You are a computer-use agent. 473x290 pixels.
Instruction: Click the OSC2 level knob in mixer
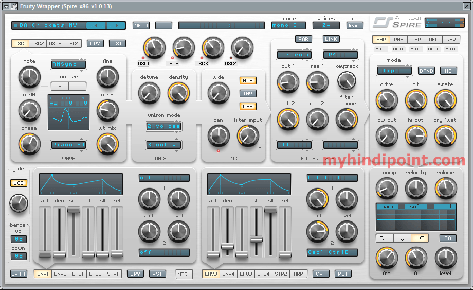[x=184, y=48]
